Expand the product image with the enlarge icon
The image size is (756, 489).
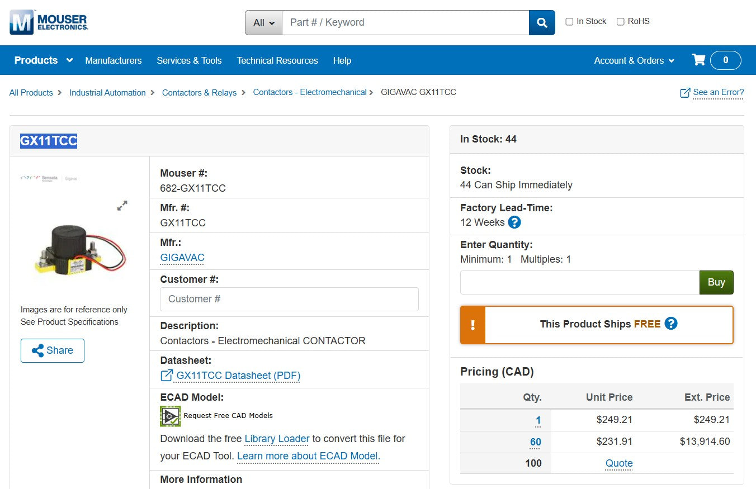(x=122, y=206)
